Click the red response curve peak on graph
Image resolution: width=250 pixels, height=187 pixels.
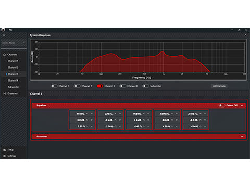(x=162, y=51)
